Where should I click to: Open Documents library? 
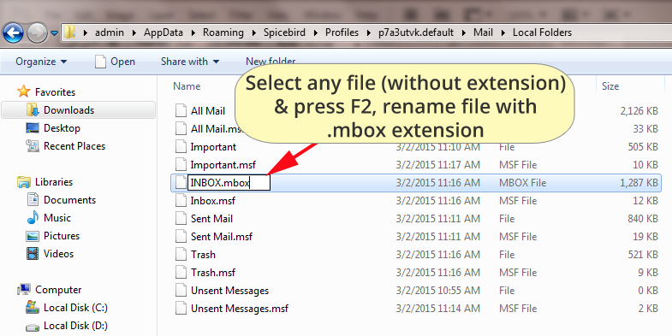pyautogui.click(x=69, y=200)
